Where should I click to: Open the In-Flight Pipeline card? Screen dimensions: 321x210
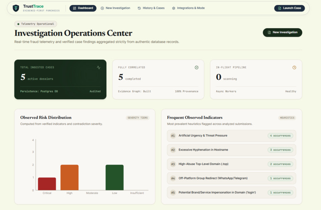coord(256,79)
